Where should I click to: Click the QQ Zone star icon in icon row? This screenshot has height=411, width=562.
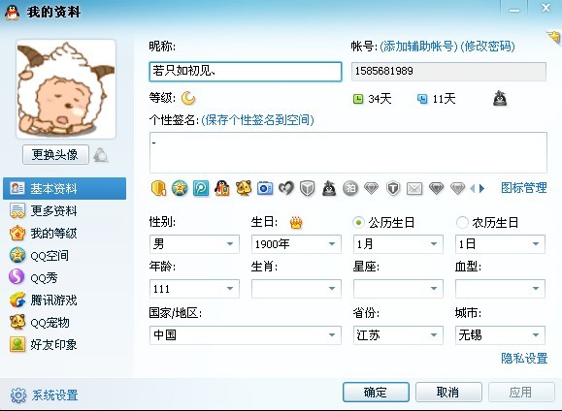tap(180, 188)
